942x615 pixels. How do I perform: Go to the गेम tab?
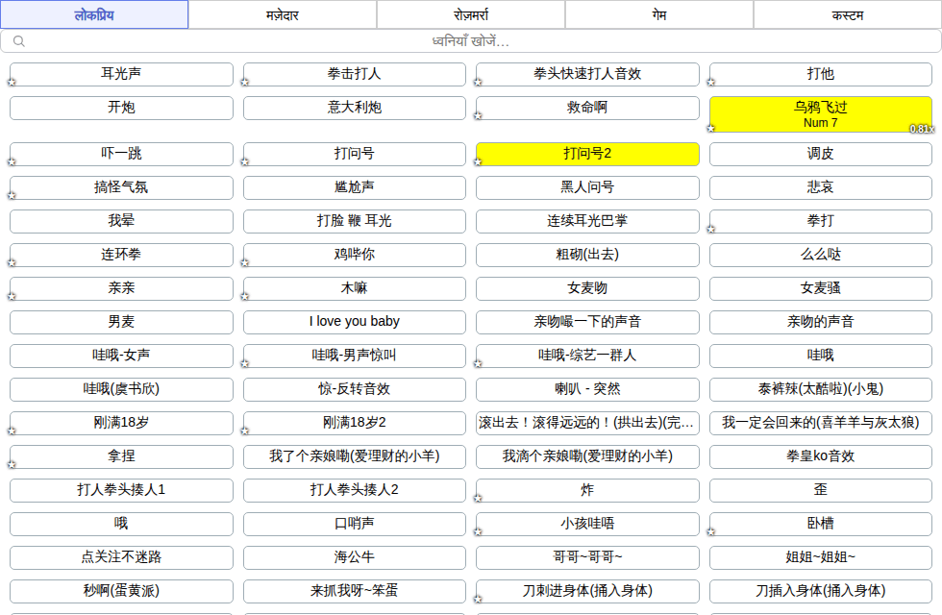659,14
